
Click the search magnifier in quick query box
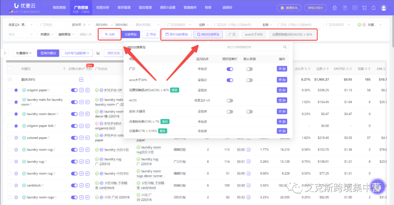point(285,47)
